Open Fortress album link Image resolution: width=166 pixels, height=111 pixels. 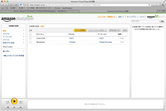(x=72, y=42)
